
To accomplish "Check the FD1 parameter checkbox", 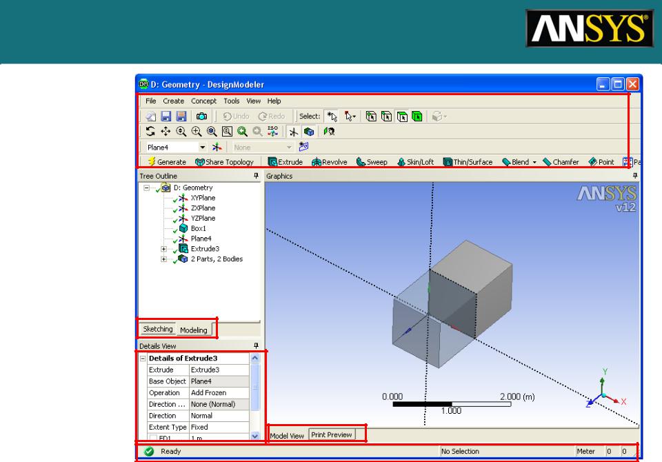I will [153, 439].
